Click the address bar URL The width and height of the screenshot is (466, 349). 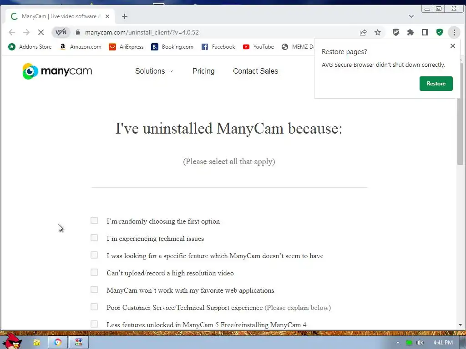pos(142,32)
